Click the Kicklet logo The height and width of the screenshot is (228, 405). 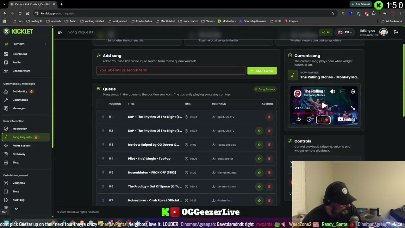click(x=18, y=31)
